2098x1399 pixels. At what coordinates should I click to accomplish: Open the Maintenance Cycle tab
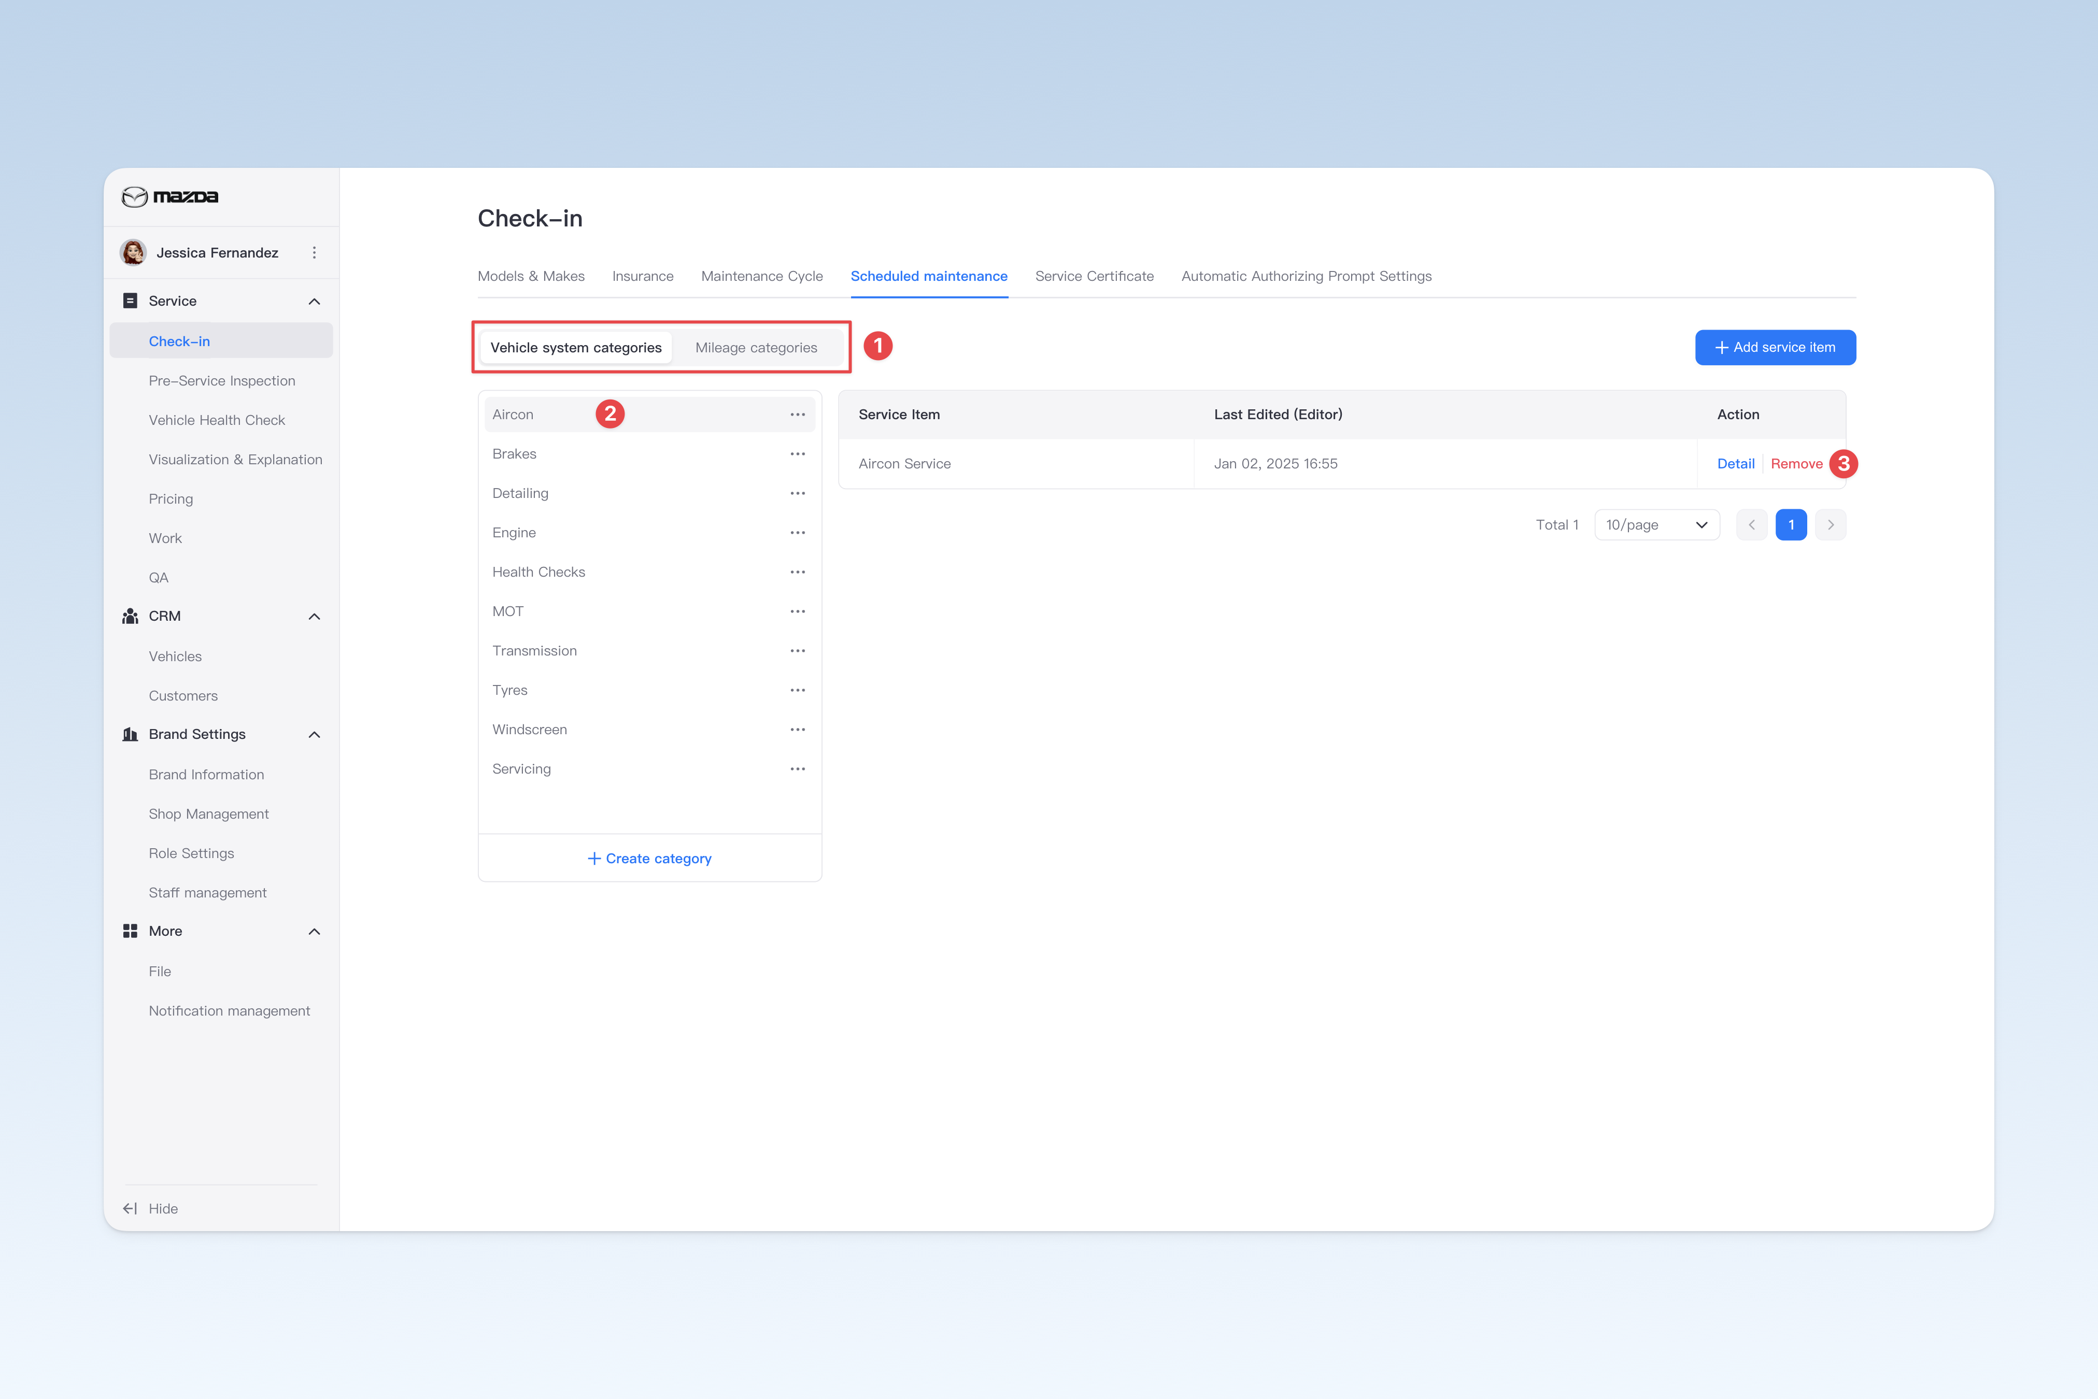[762, 277]
